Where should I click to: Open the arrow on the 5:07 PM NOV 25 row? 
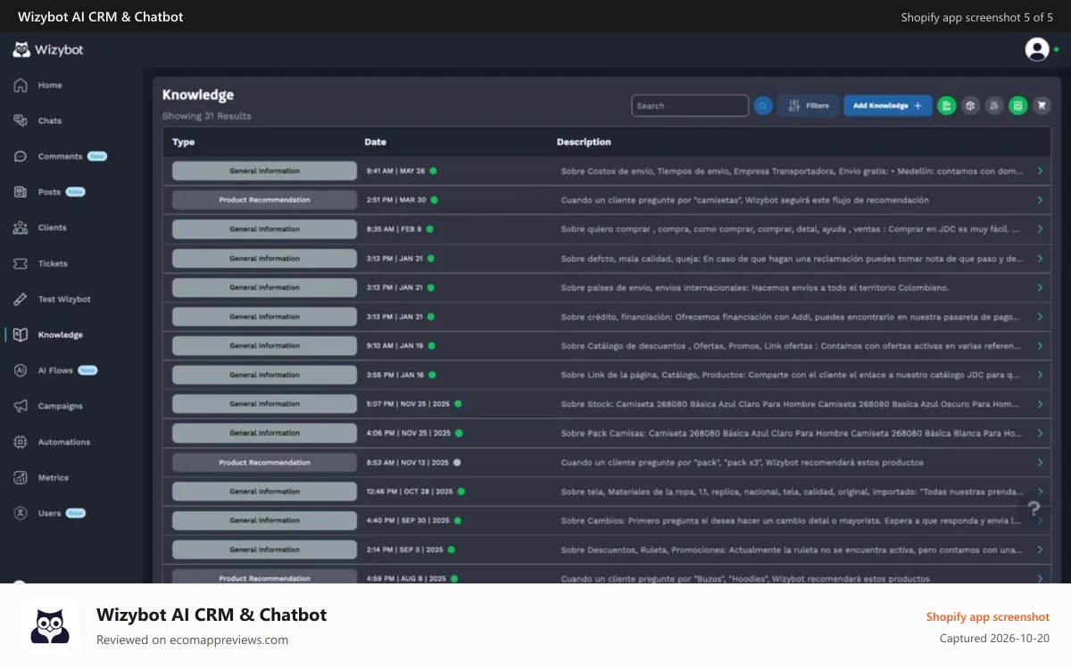click(x=1040, y=404)
